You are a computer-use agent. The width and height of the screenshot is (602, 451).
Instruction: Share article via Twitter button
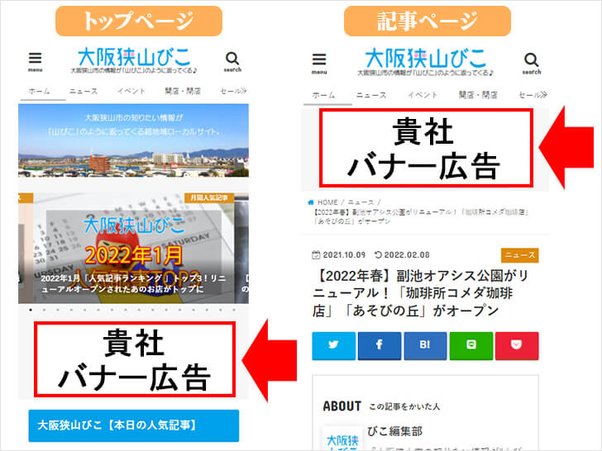click(333, 345)
